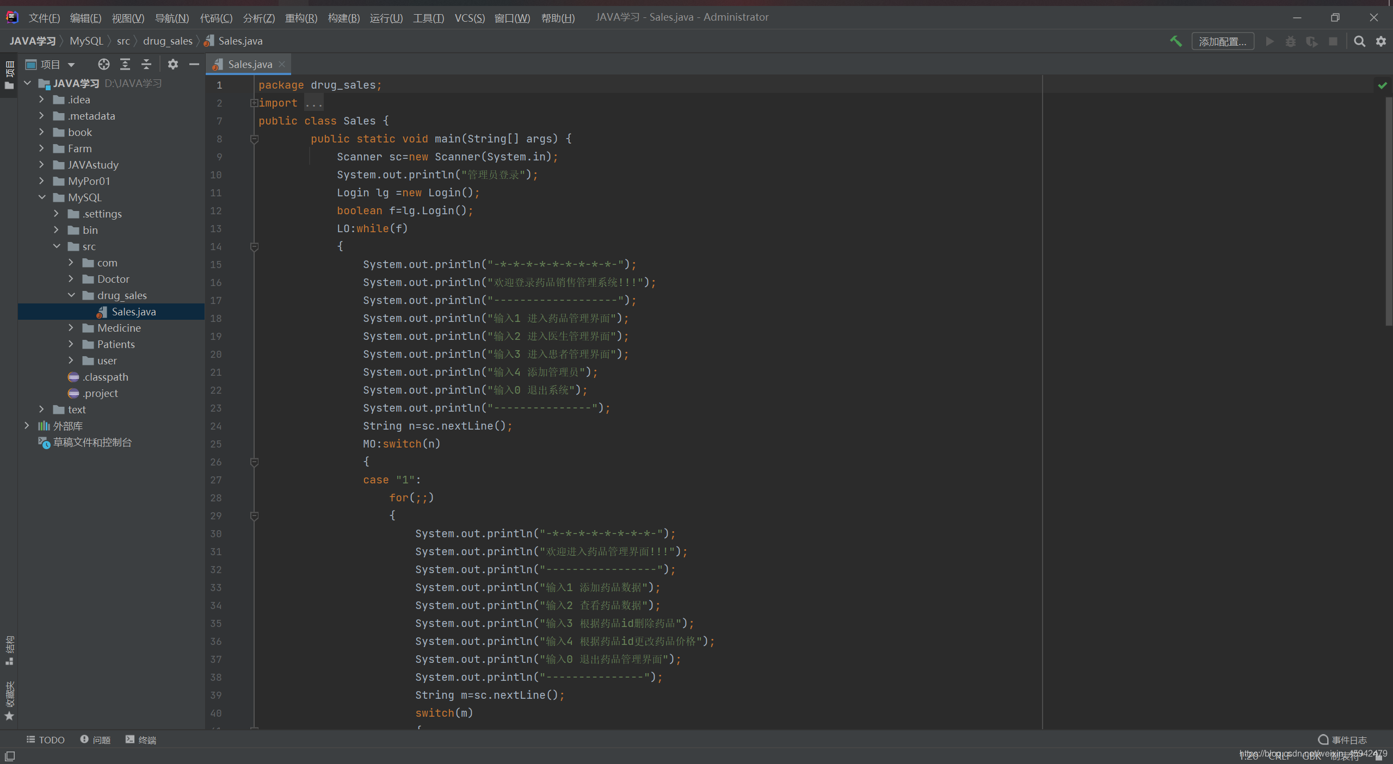Collapse the MySQL folder in project tree
The width and height of the screenshot is (1393, 764).
coord(42,197)
